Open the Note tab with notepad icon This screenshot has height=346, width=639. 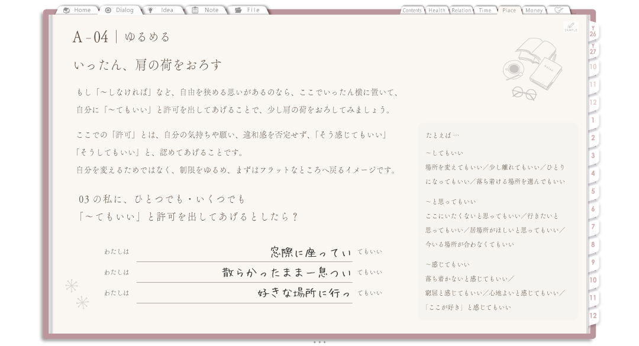pos(205,10)
